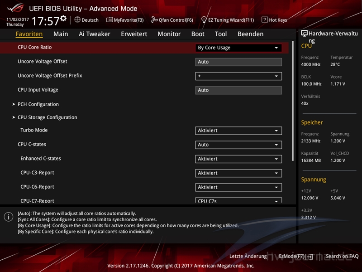The width and height of the screenshot is (362, 272).
Task: Click the Spannung section heading
Action: pos(314,180)
